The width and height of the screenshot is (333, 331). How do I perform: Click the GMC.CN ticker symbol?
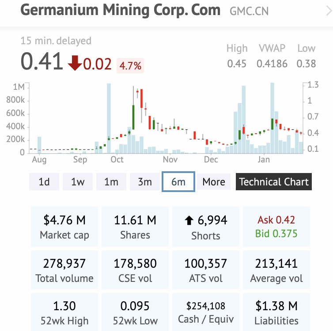click(x=249, y=11)
